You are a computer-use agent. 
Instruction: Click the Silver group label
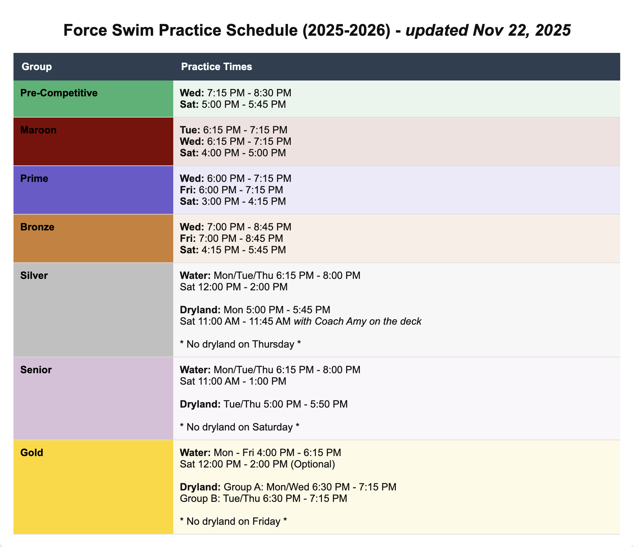pyautogui.click(x=34, y=276)
